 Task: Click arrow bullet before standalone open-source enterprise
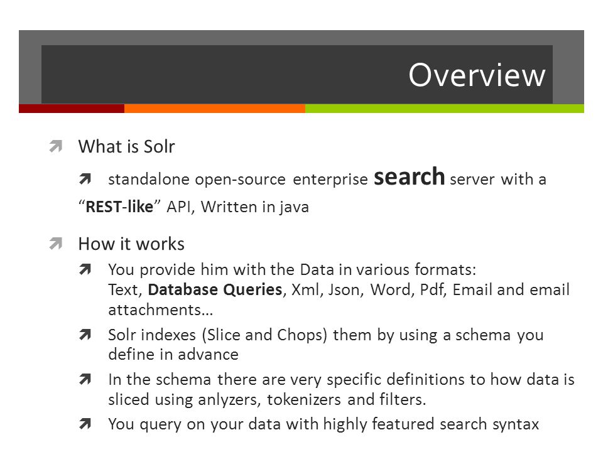[85, 179]
